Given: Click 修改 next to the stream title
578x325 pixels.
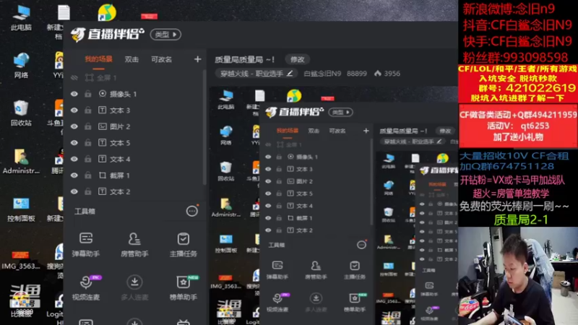Looking at the screenshot, I should click(297, 59).
